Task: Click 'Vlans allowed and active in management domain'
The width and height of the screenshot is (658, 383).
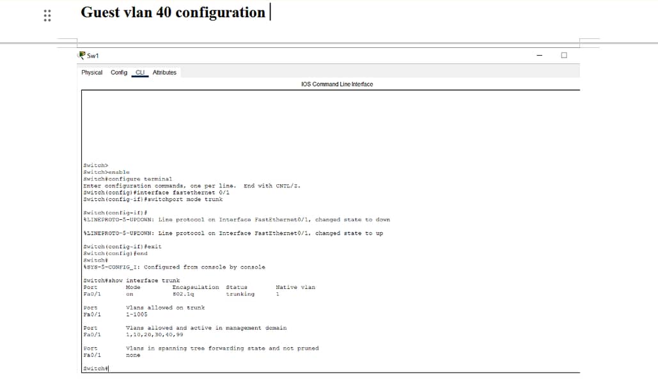Action: (x=206, y=328)
